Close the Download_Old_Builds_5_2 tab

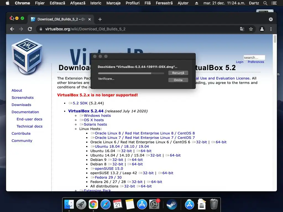90,19
